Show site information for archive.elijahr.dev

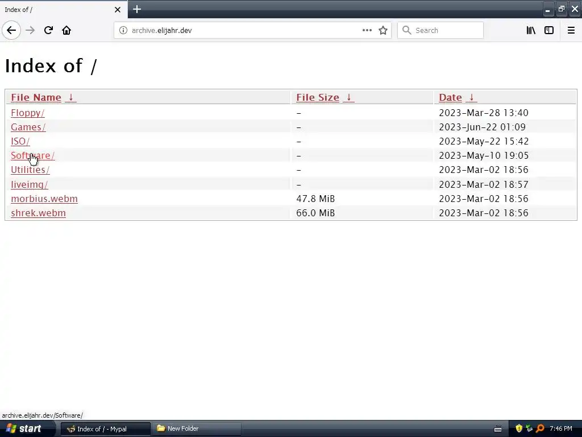(x=123, y=31)
